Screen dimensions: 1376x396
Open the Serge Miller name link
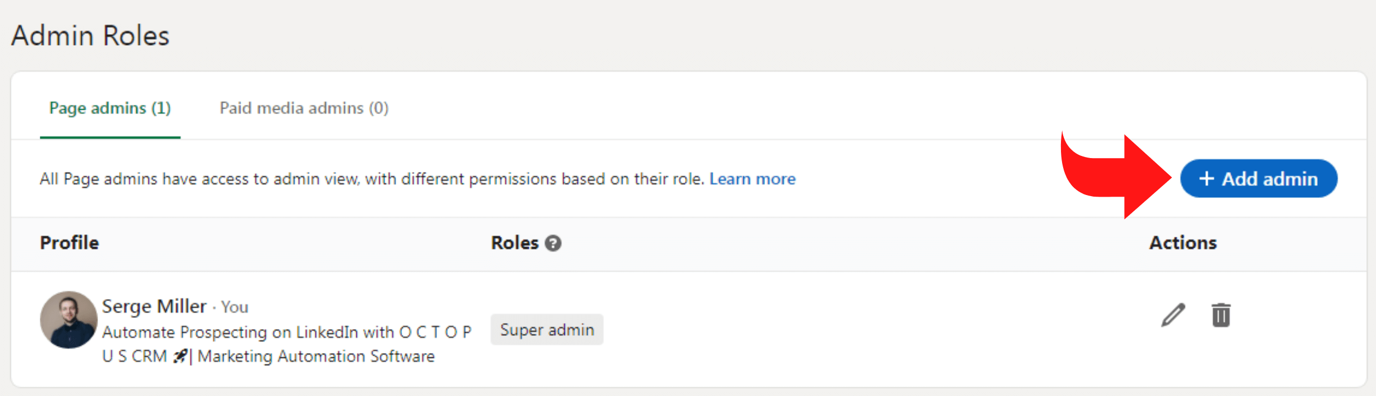pos(154,306)
